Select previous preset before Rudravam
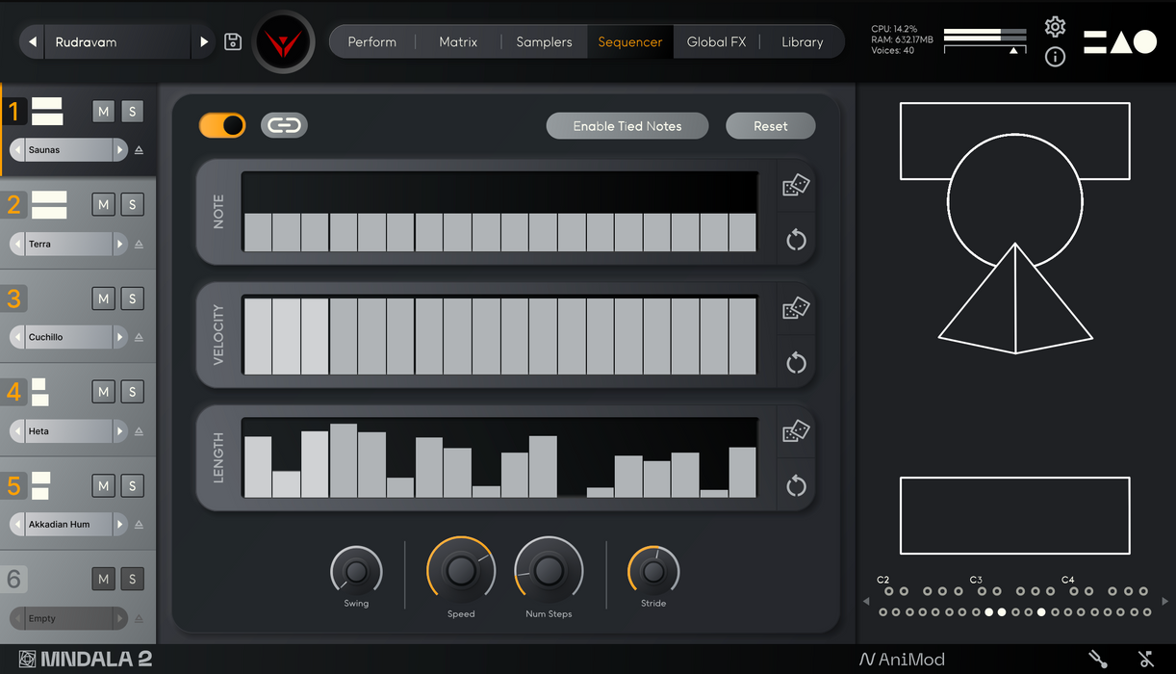Viewport: 1176px width, 674px height. (x=32, y=42)
